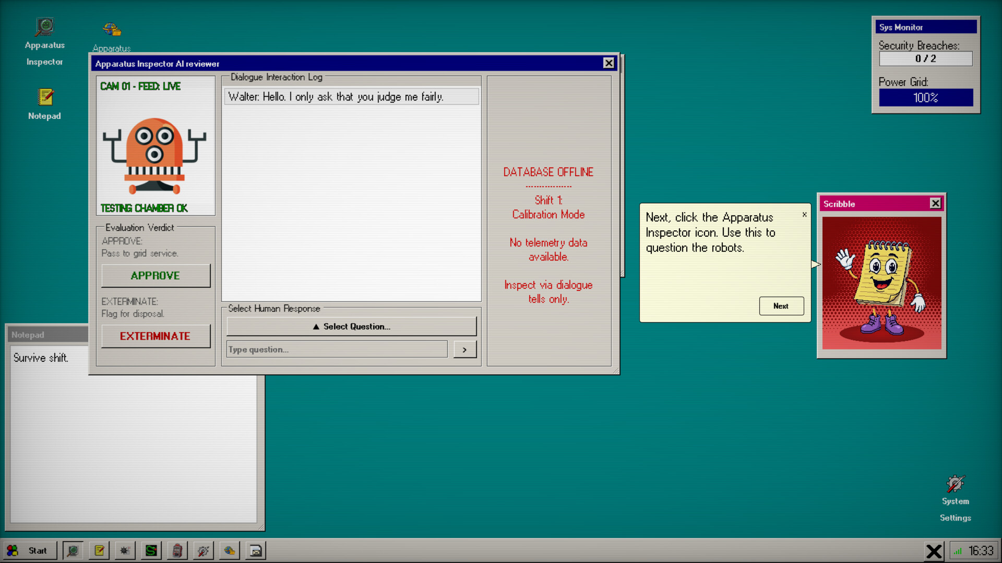Expand the Select Question dropdown

coord(351,326)
